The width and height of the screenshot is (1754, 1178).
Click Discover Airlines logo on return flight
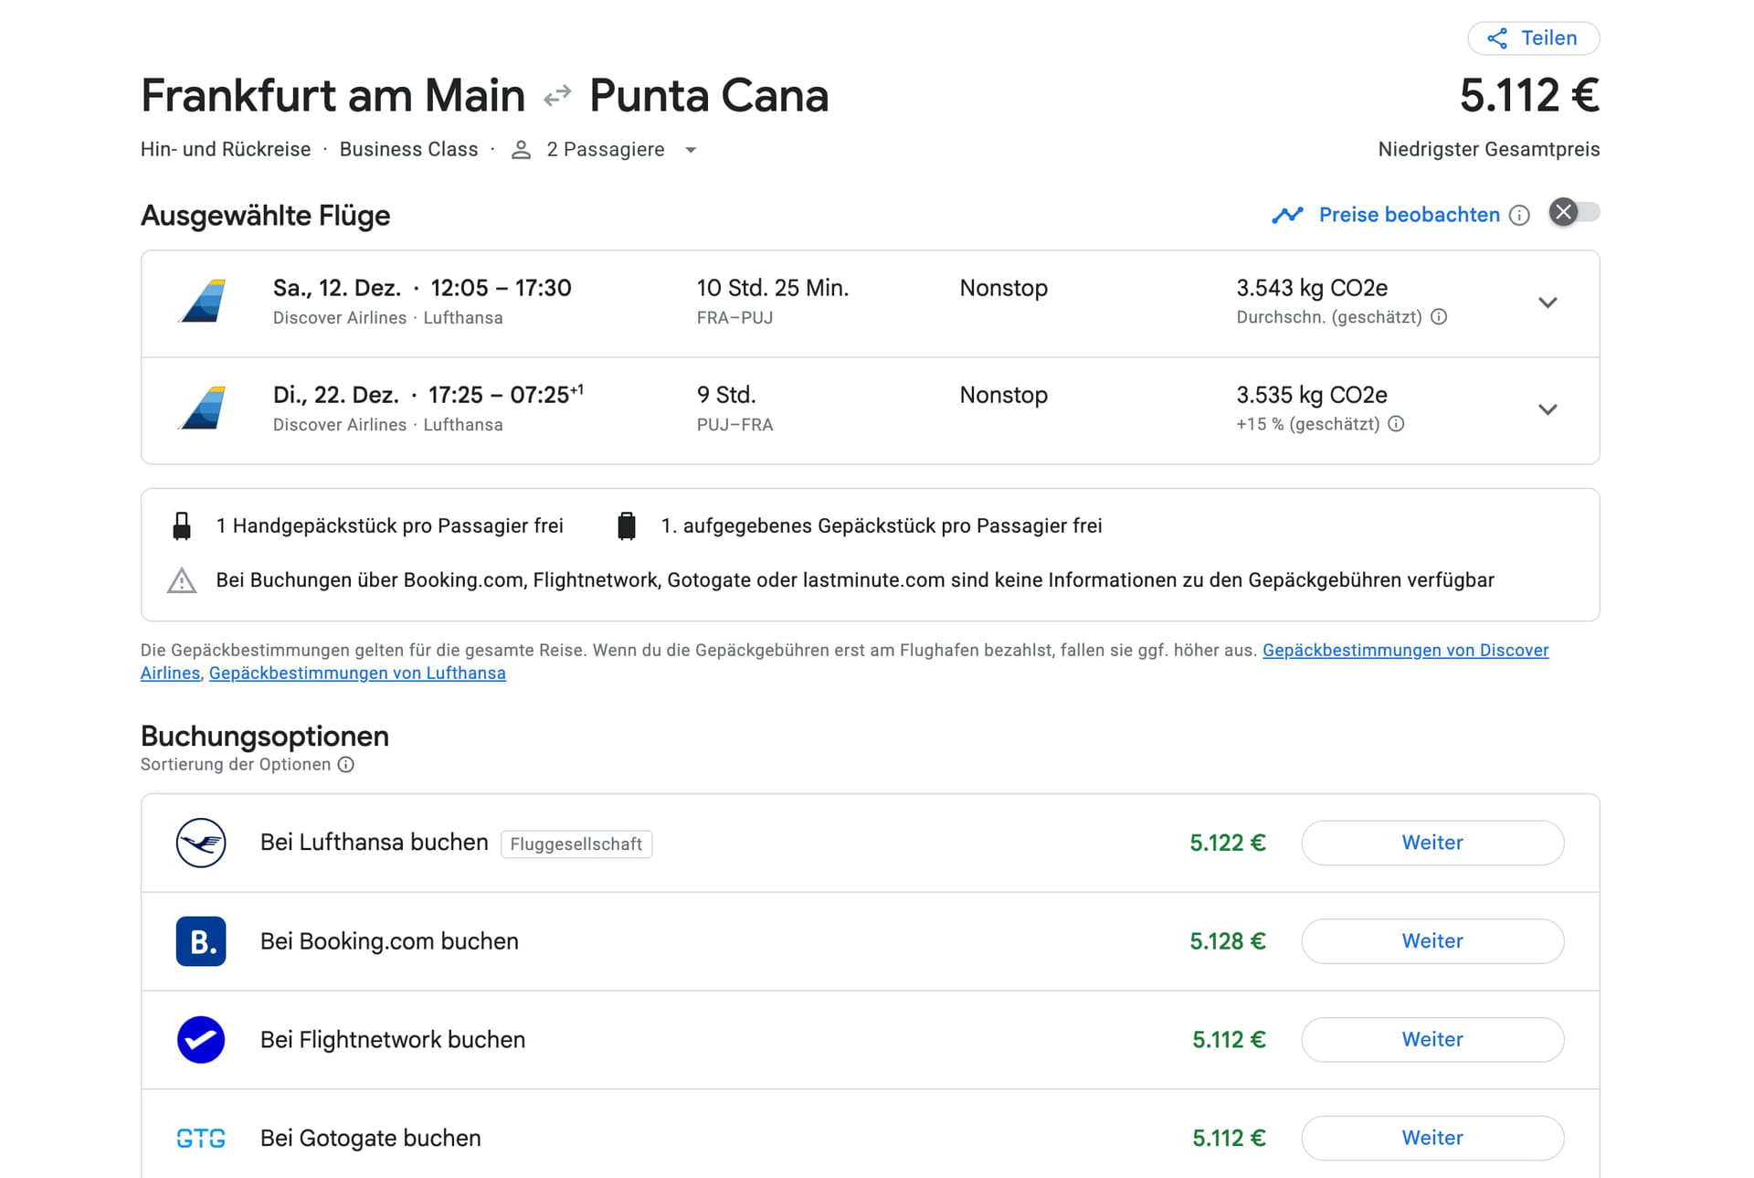(x=202, y=408)
